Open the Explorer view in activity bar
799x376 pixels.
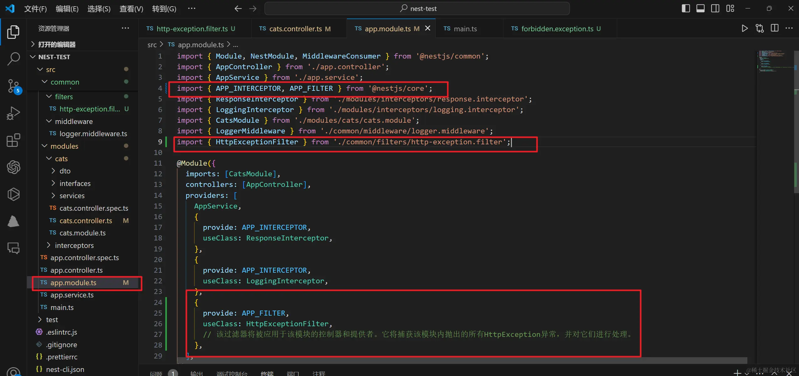[13, 32]
